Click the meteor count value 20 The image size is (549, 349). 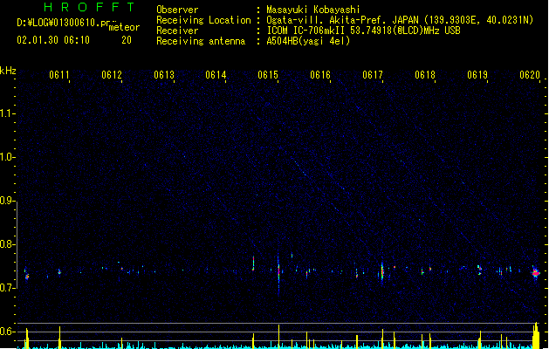(127, 40)
